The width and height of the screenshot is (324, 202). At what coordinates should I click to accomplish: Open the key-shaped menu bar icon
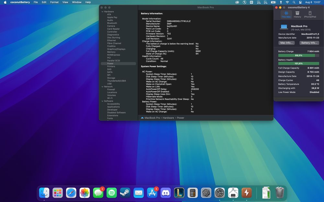pyautogui.click(x=281, y=2)
